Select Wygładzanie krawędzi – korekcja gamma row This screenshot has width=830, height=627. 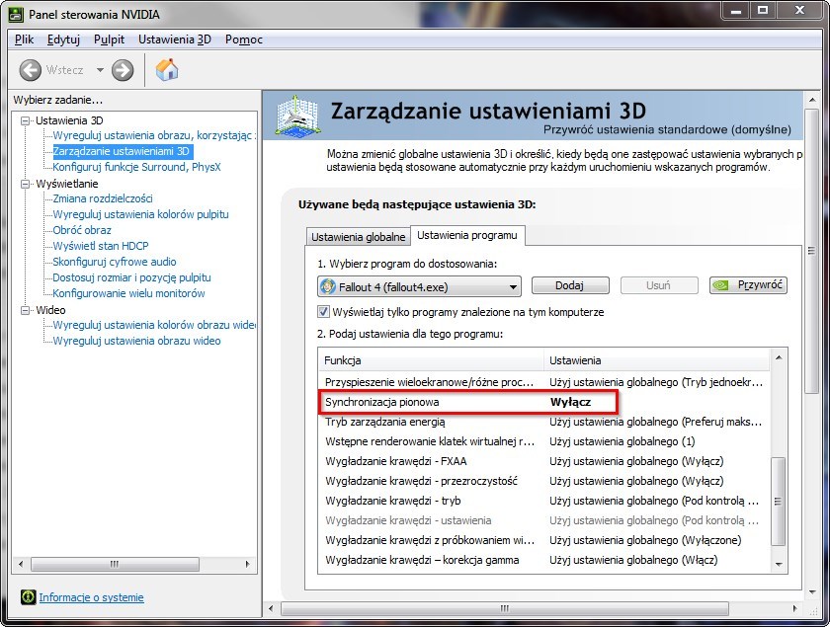coord(543,560)
